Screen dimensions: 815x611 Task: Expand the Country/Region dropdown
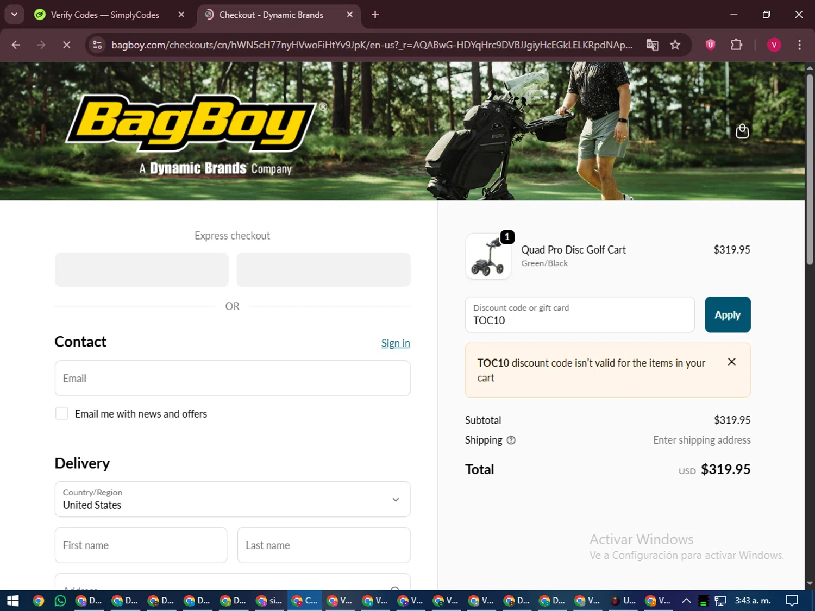233,499
